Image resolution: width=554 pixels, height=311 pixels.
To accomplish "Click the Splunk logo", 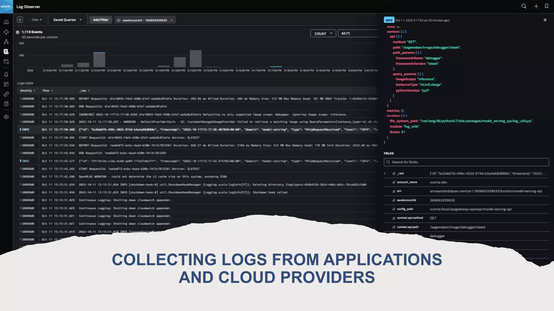I will click(x=6, y=6).
